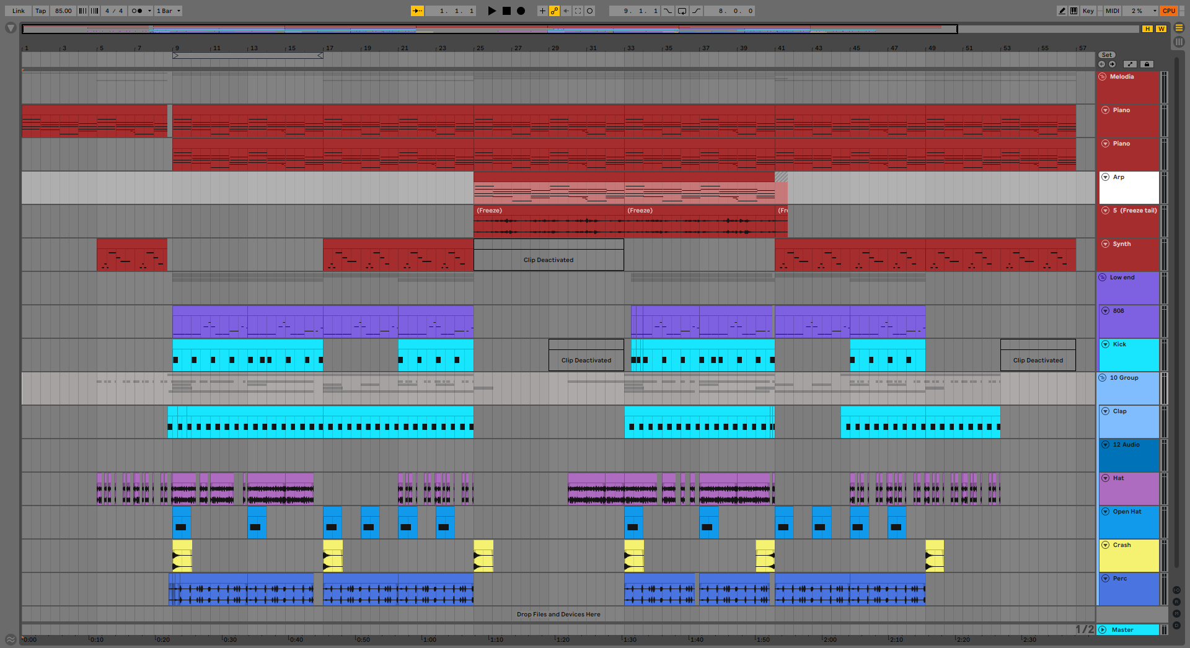Click the arrangement loop brace over bars 9-17

coord(248,56)
